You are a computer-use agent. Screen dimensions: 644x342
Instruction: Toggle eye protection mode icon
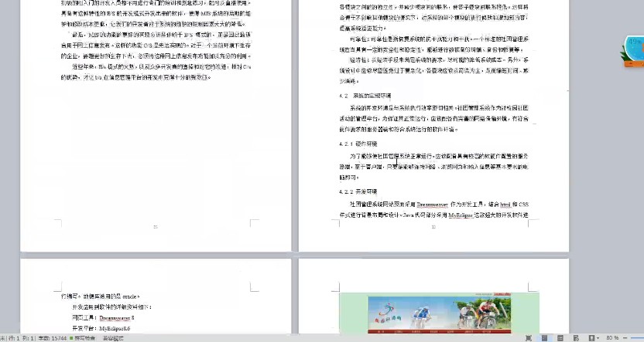(591, 338)
